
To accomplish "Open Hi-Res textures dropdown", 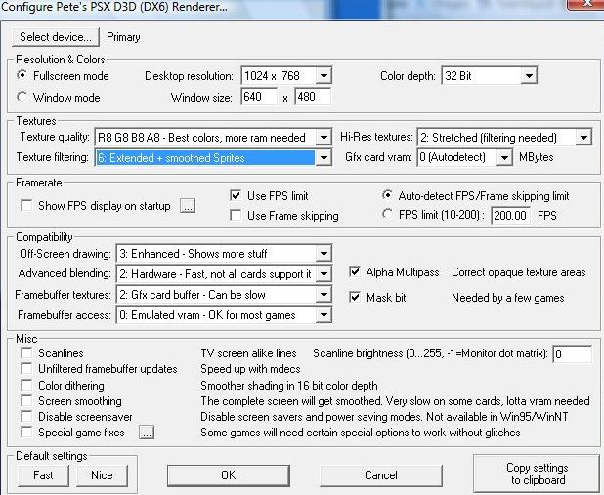I will (504, 138).
